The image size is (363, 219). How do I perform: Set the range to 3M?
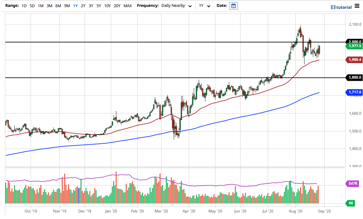[49, 6]
